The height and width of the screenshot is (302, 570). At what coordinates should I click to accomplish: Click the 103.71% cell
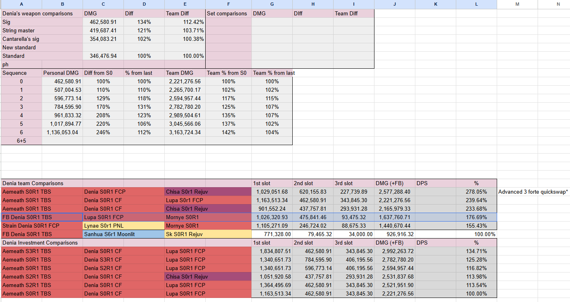click(x=185, y=30)
